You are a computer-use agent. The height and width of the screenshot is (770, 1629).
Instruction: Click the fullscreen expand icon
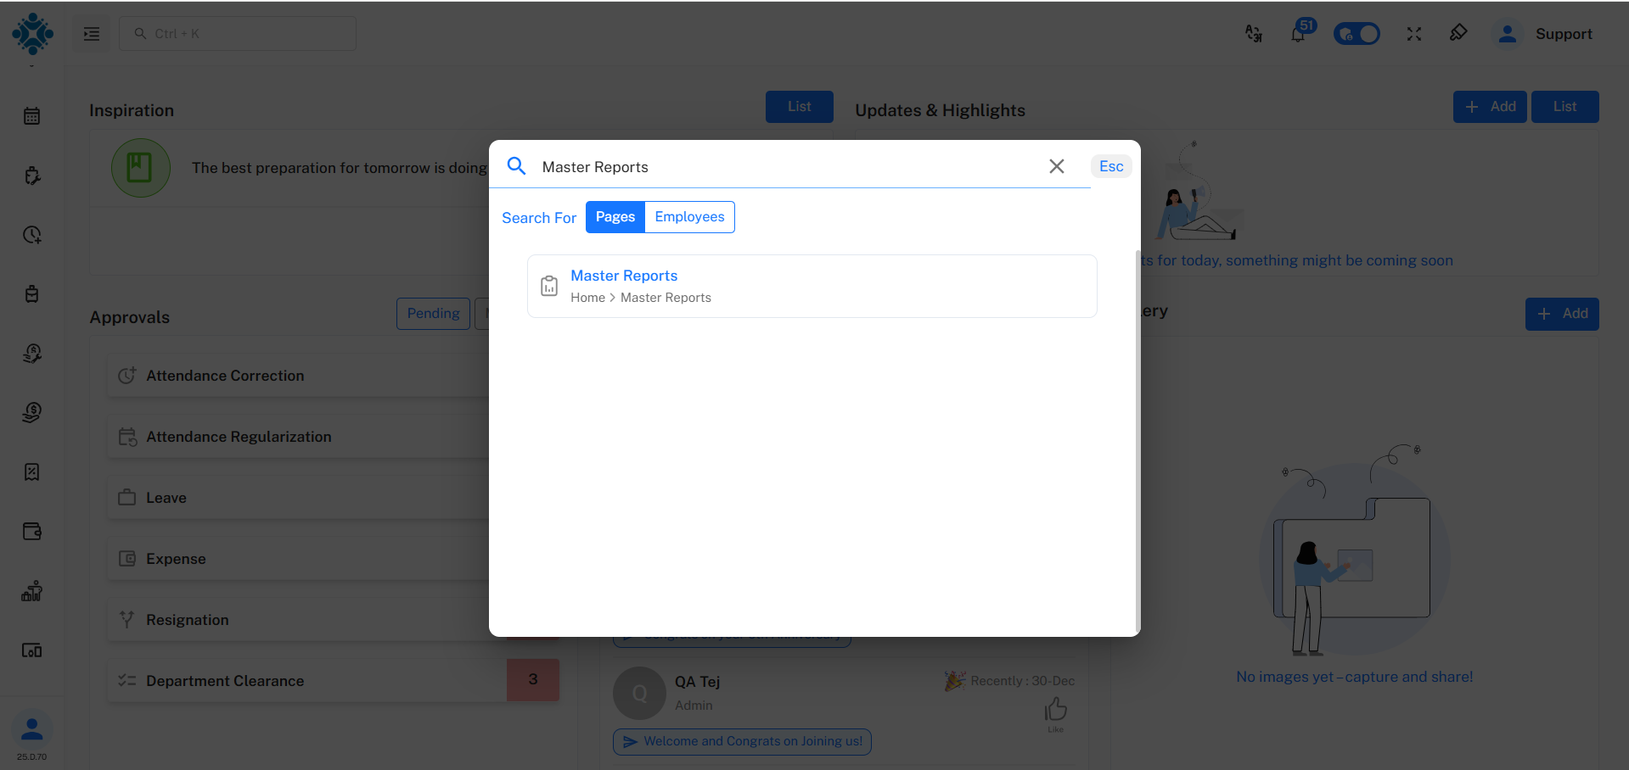(1414, 34)
